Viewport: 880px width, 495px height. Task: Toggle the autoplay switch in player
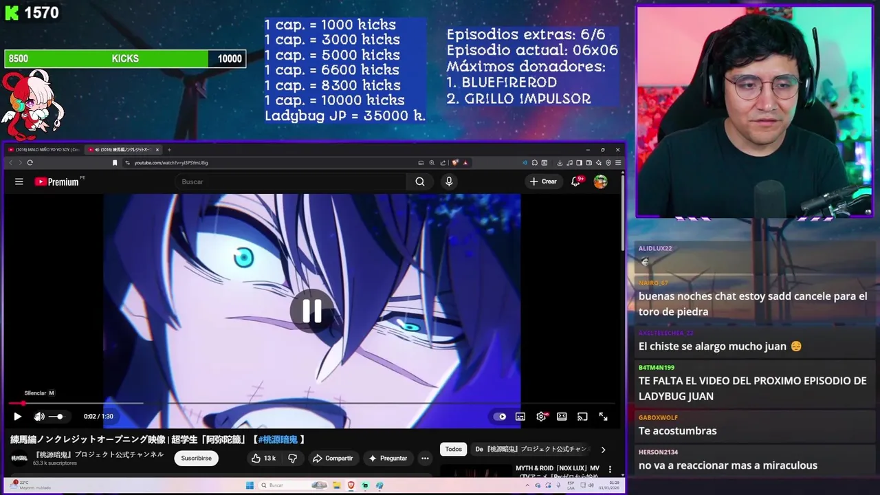coord(500,417)
